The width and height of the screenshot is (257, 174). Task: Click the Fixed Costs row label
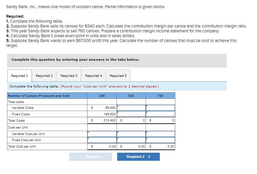[x=21, y=114]
